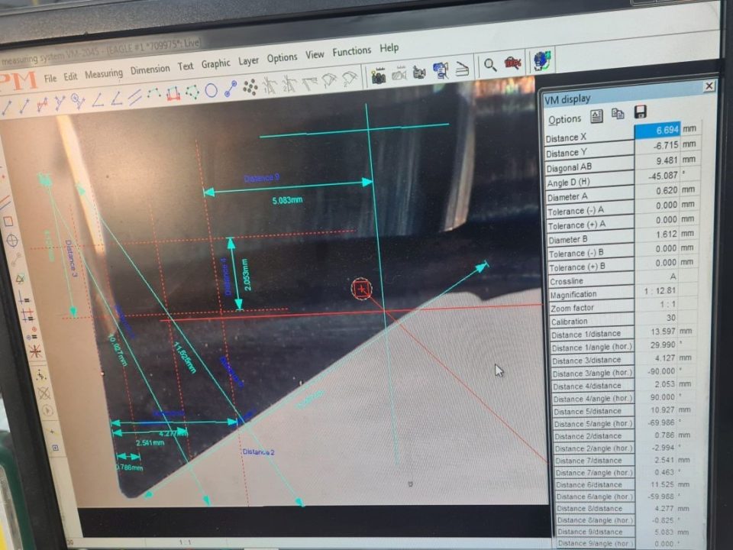Click the red crosshair marker in image
This screenshot has height=550, width=733.
pyautogui.click(x=361, y=288)
